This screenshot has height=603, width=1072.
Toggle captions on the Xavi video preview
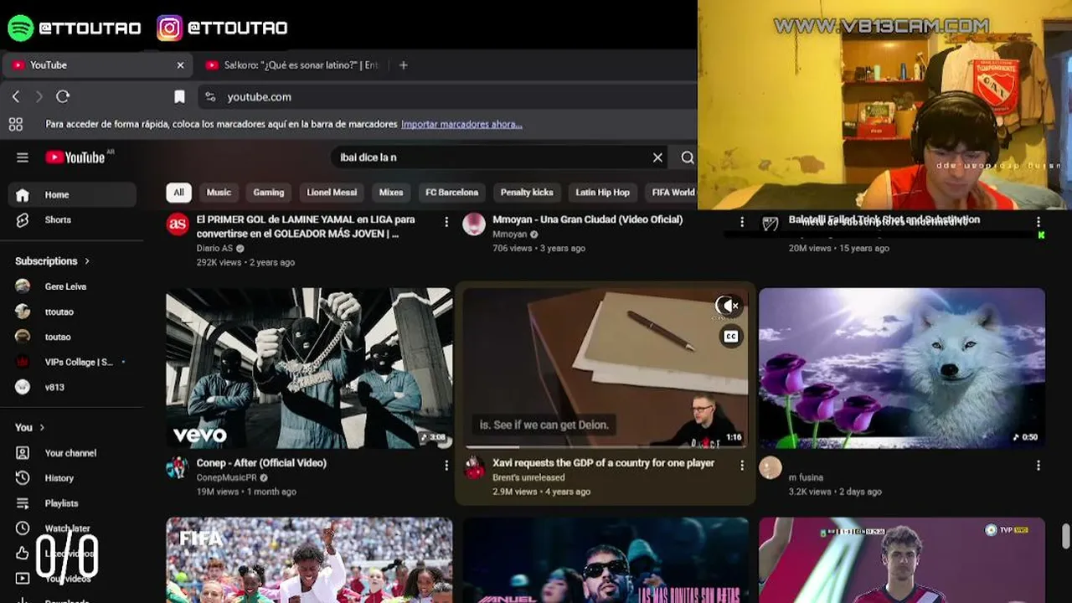tap(730, 337)
